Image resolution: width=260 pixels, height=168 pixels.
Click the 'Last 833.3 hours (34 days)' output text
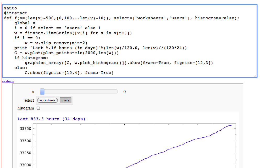coord(51,119)
